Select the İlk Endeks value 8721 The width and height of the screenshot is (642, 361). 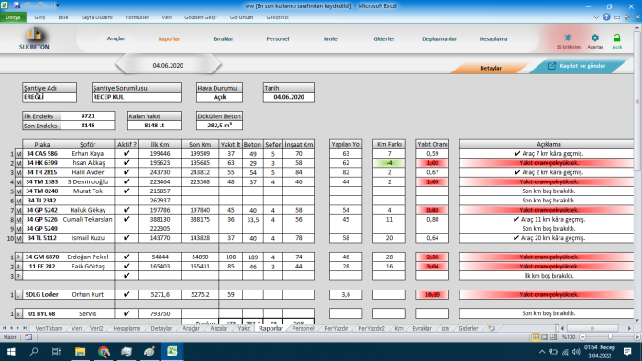[88, 115]
